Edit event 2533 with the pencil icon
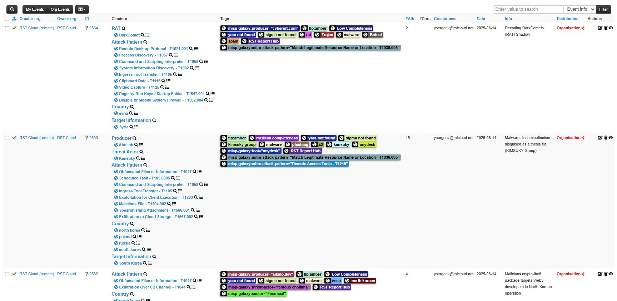 point(600,138)
